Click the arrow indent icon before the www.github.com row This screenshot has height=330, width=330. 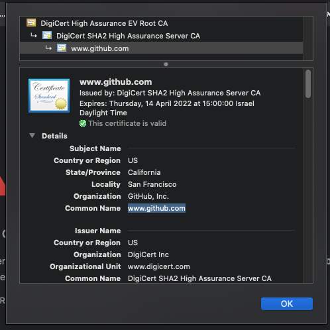[x=48, y=48]
